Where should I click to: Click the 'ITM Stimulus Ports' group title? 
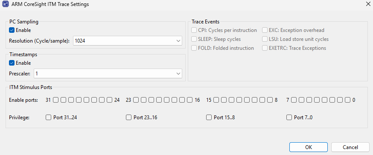click(x=31, y=87)
